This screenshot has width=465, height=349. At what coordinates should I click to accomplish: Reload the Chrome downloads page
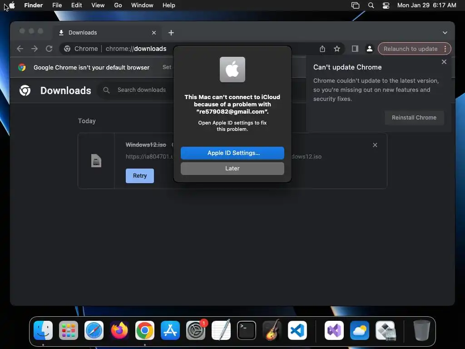(x=49, y=49)
